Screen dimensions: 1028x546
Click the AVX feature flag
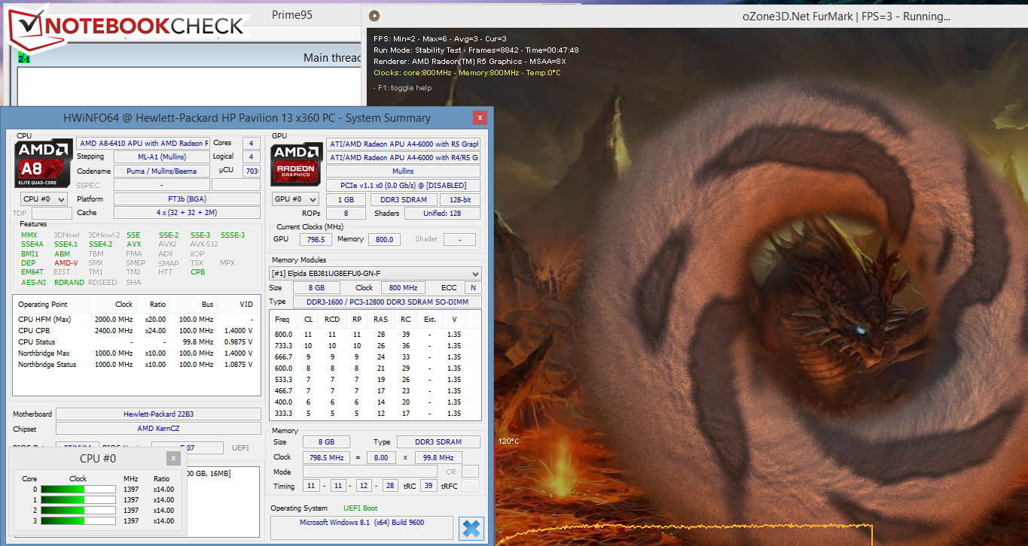(x=133, y=244)
